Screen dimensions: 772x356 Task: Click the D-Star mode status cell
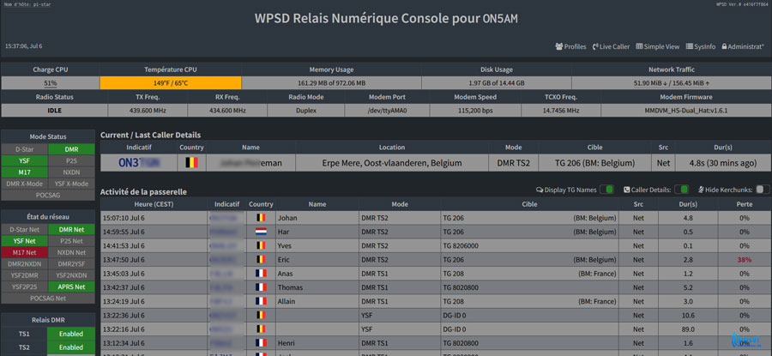(x=25, y=148)
